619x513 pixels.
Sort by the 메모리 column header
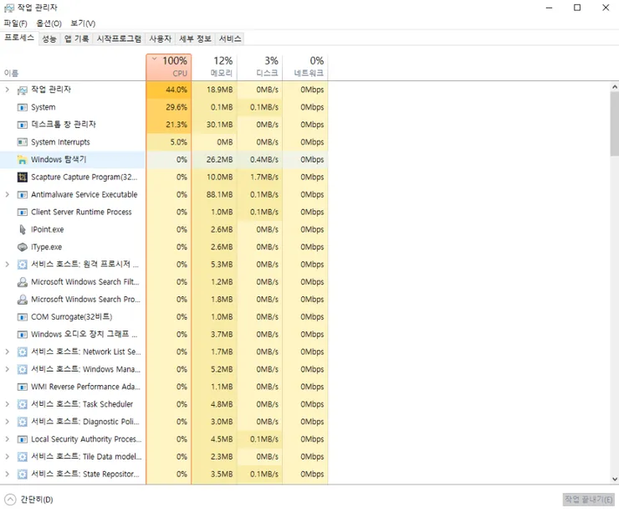214,67
